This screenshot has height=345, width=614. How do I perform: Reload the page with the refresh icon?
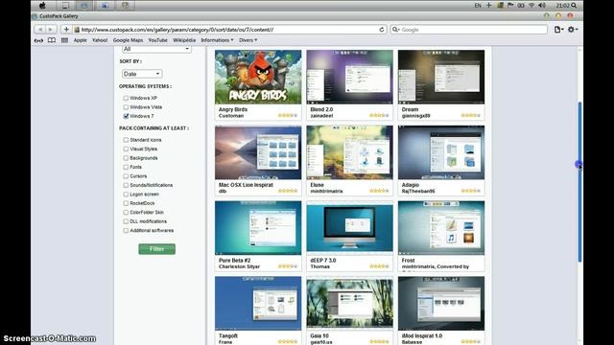coord(382,30)
